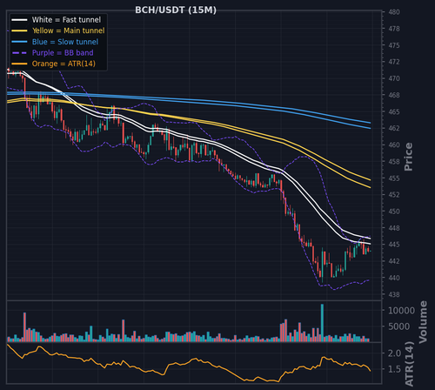Click the 460 price axis label
This screenshot has height=390, width=435.
coord(394,145)
